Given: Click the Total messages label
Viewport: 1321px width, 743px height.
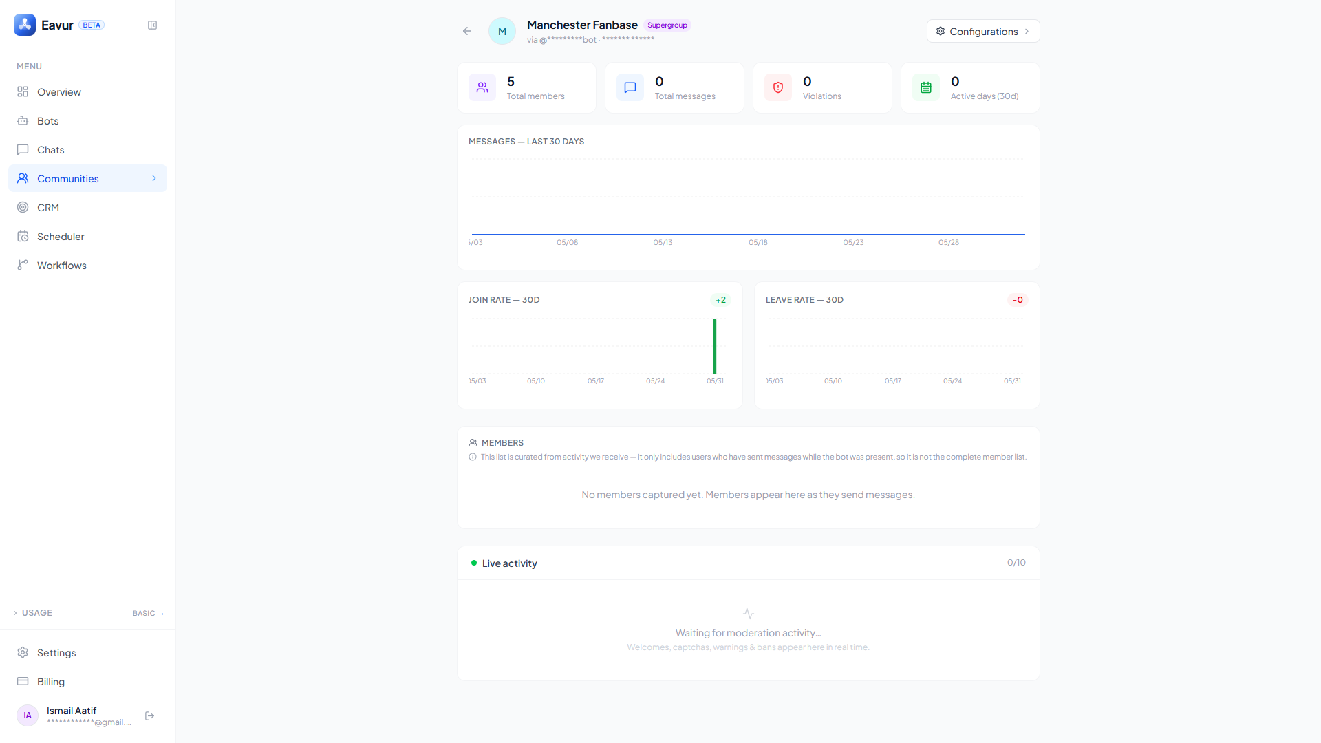Looking at the screenshot, I should 685,96.
